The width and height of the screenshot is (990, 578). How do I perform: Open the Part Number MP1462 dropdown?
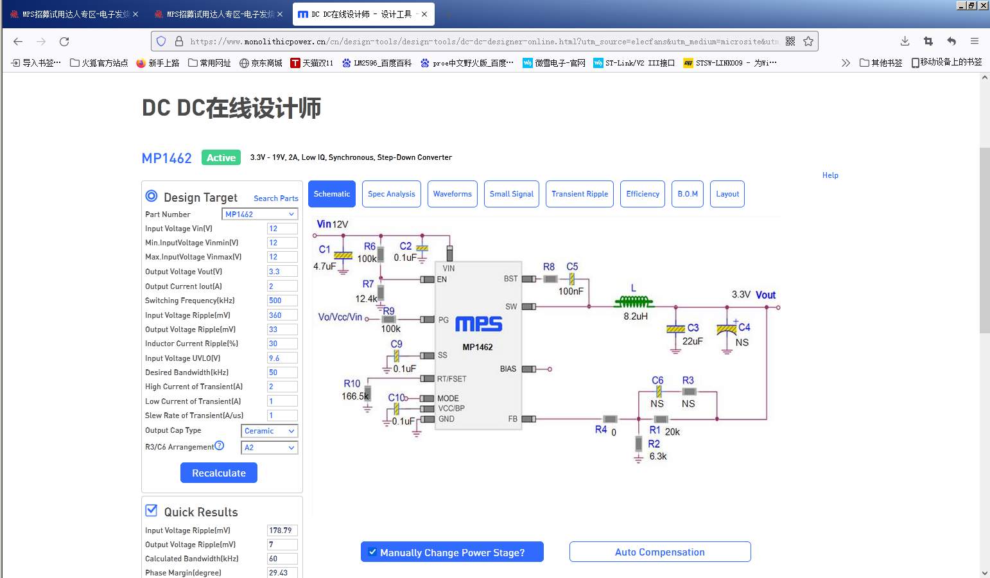point(259,214)
